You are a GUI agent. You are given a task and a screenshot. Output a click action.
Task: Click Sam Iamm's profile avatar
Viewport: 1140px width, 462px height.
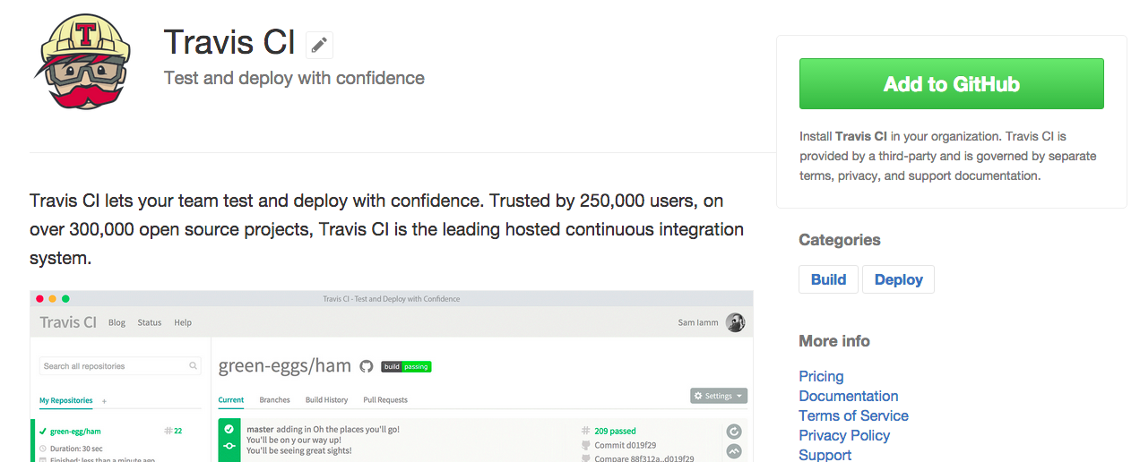(x=735, y=322)
